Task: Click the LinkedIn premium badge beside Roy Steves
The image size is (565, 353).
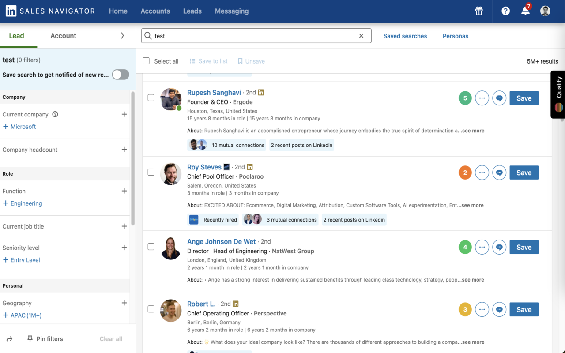Action: [250, 167]
